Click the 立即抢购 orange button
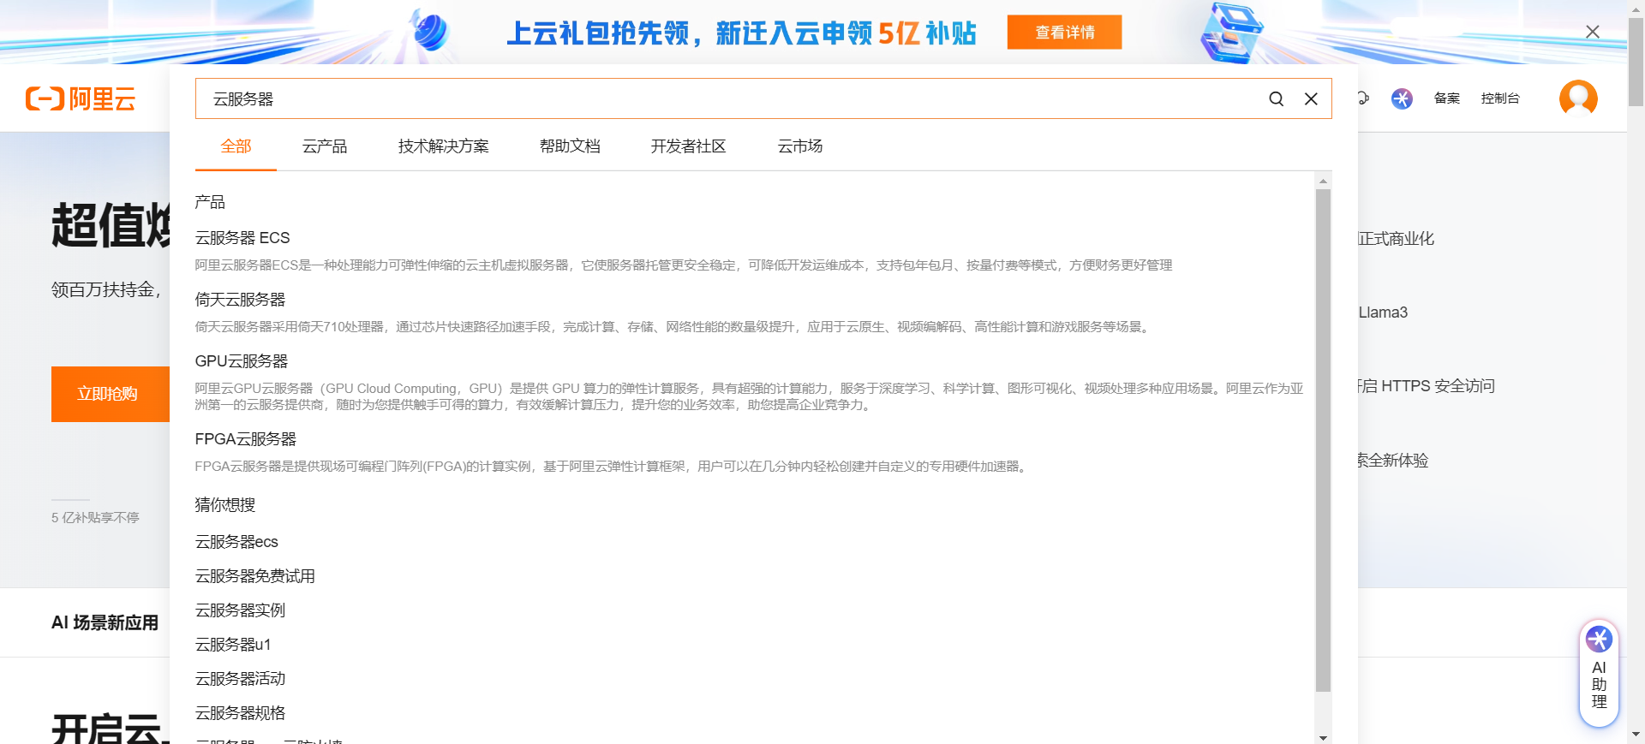The image size is (1645, 744). [x=108, y=394]
